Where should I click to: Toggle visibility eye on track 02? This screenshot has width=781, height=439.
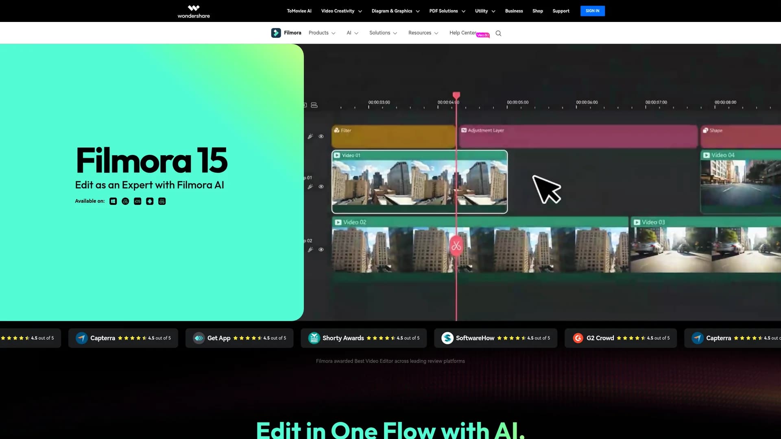point(321,250)
